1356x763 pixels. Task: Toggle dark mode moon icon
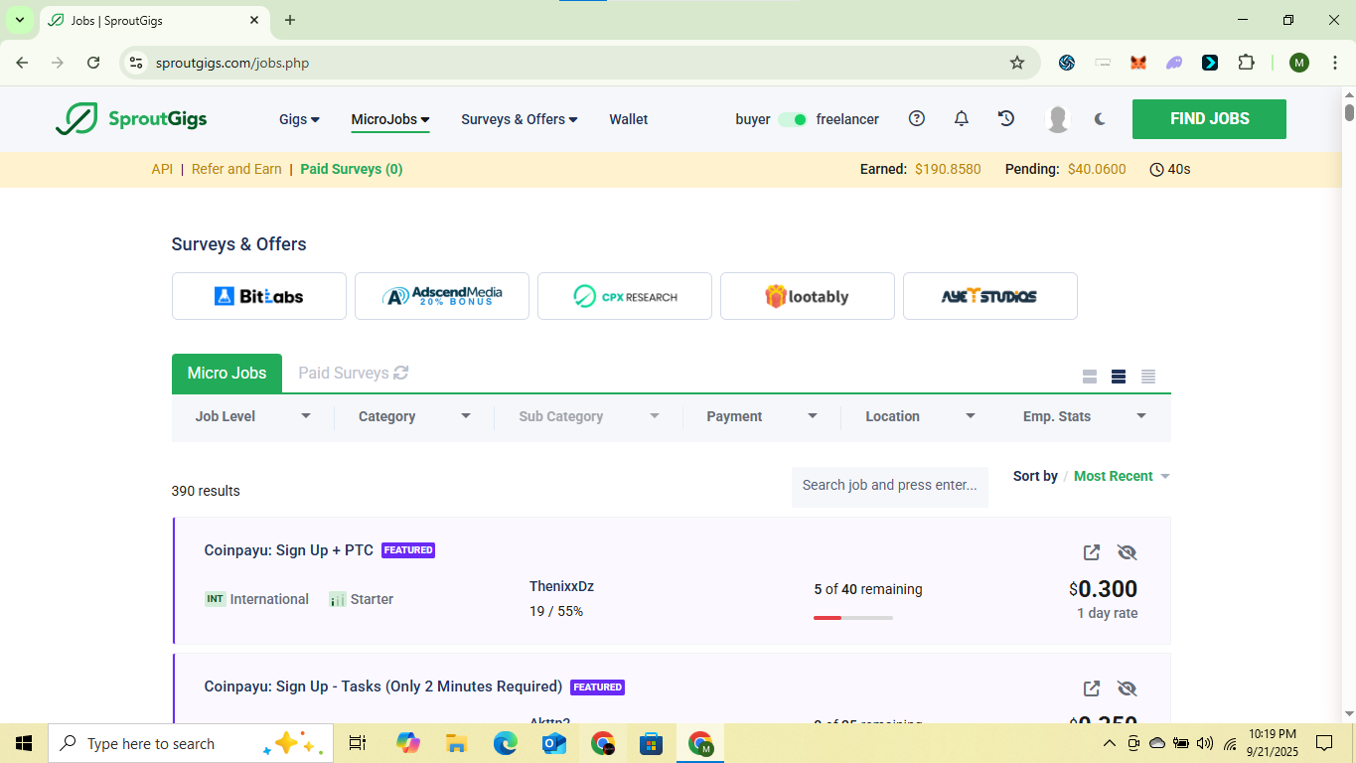pos(1100,119)
